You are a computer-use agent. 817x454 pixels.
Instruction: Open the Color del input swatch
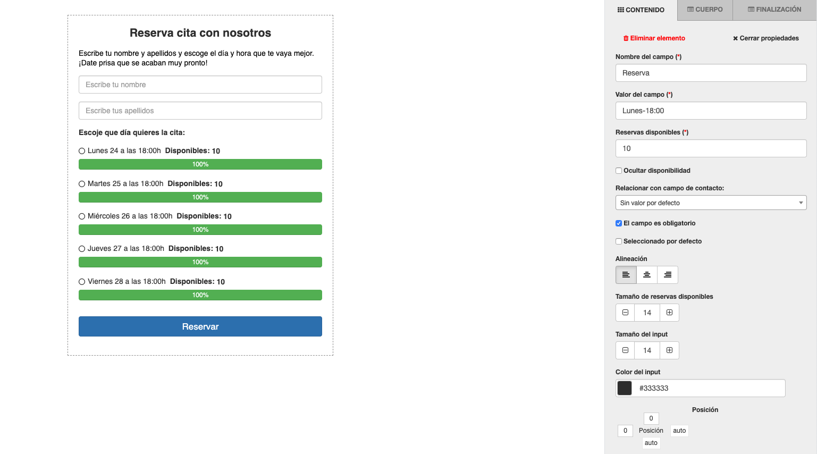pos(625,388)
